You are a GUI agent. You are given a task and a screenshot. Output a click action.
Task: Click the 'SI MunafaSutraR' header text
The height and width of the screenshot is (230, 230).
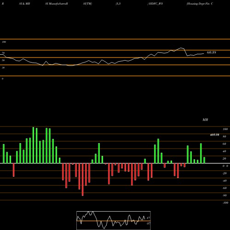pyautogui.click(x=57, y=4)
